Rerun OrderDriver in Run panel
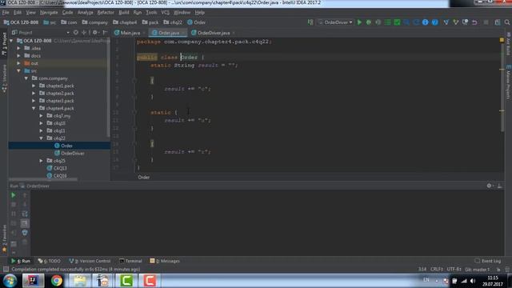 pyautogui.click(x=14, y=195)
